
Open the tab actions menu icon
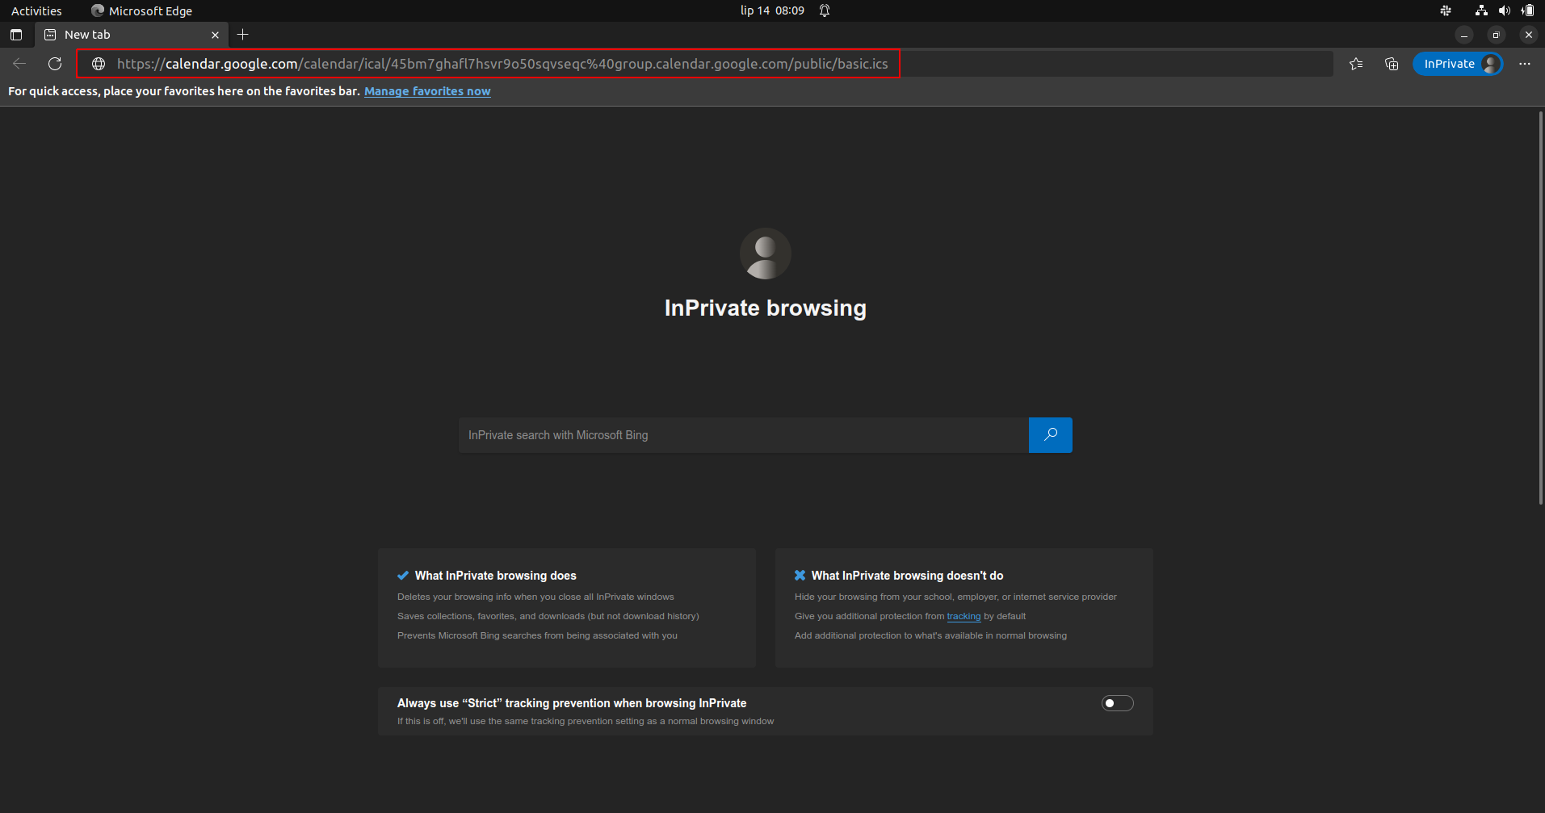click(16, 35)
